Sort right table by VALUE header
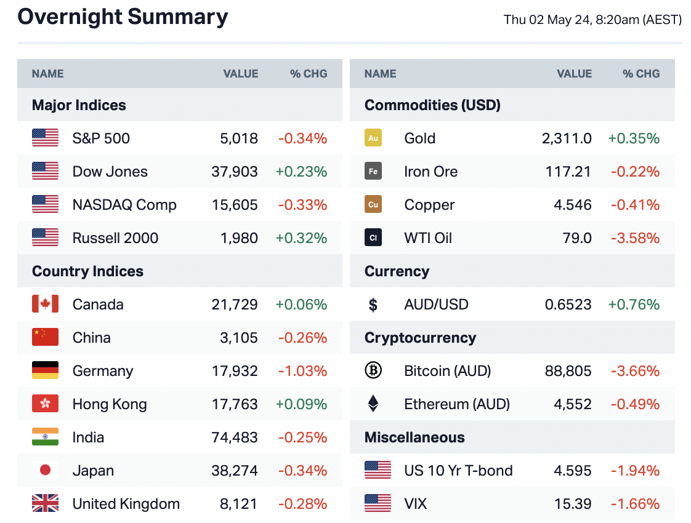 (574, 74)
